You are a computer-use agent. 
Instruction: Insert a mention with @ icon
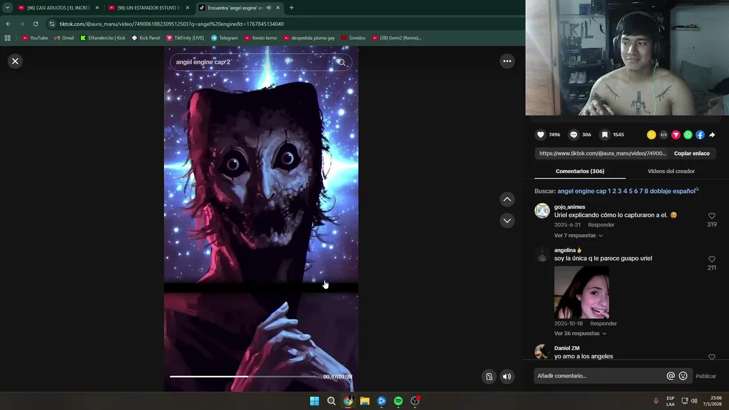click(670, 376)
